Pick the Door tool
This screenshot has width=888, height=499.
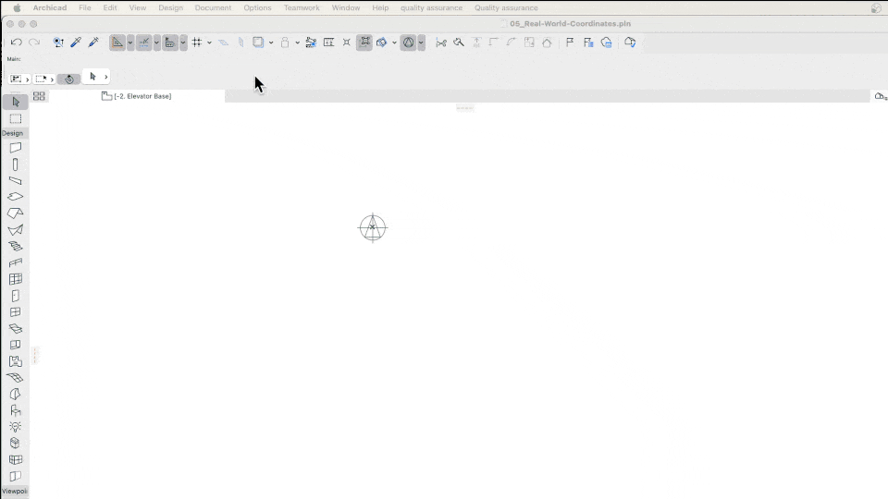point(16,296)
